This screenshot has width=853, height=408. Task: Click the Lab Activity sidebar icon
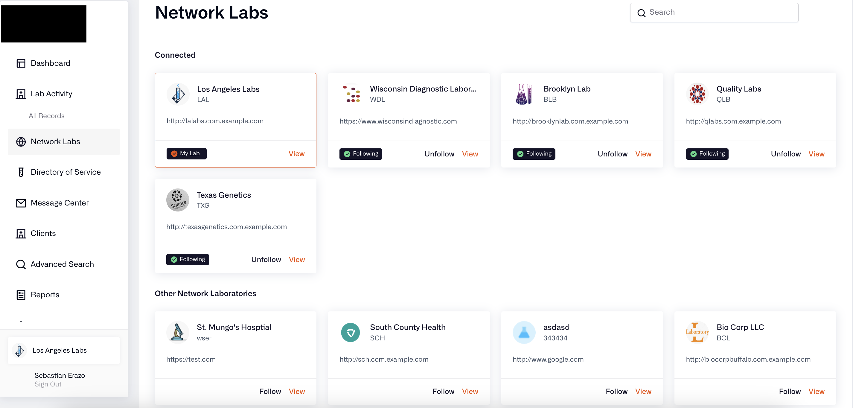tap(21, 94)
